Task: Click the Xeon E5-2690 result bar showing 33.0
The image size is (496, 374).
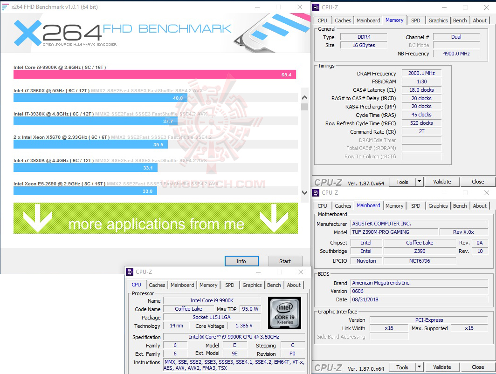Action: tap(85, 190)
